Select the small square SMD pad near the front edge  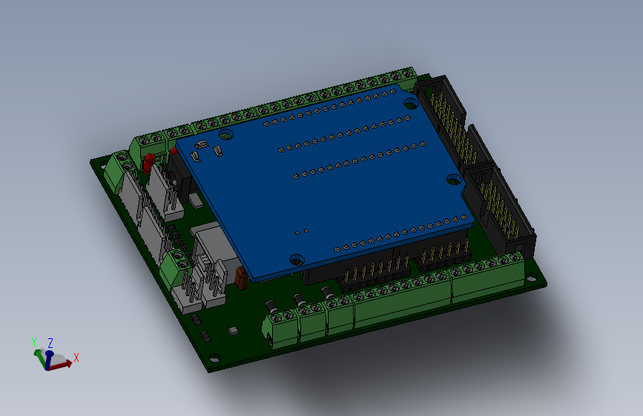click(x=234, y=330)
